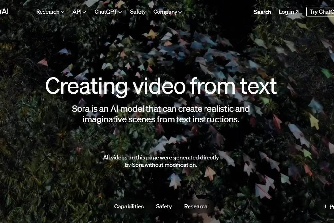
Task: Expand the Research chevron in top navigation
Action: tap(63, 12)
